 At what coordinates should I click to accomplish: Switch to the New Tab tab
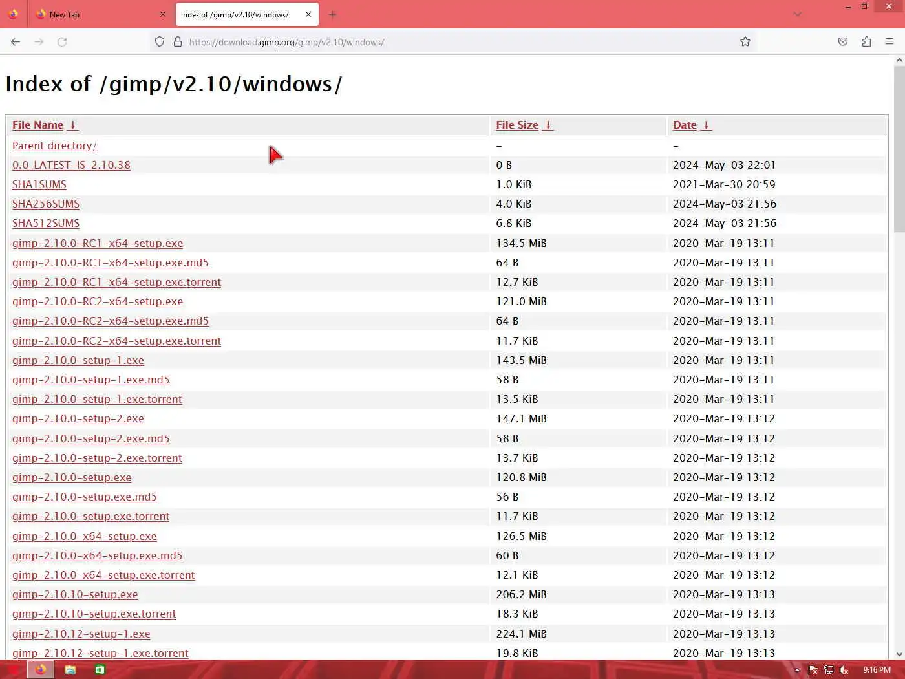click(100, 14)
